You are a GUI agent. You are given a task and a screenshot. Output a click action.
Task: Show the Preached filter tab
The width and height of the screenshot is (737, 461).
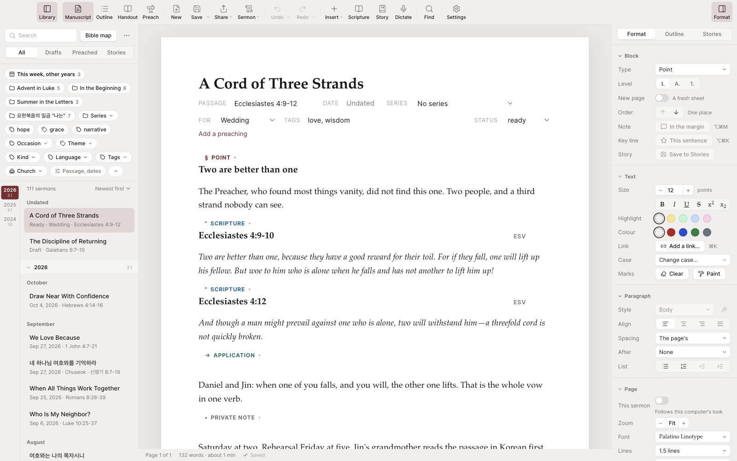85,53
